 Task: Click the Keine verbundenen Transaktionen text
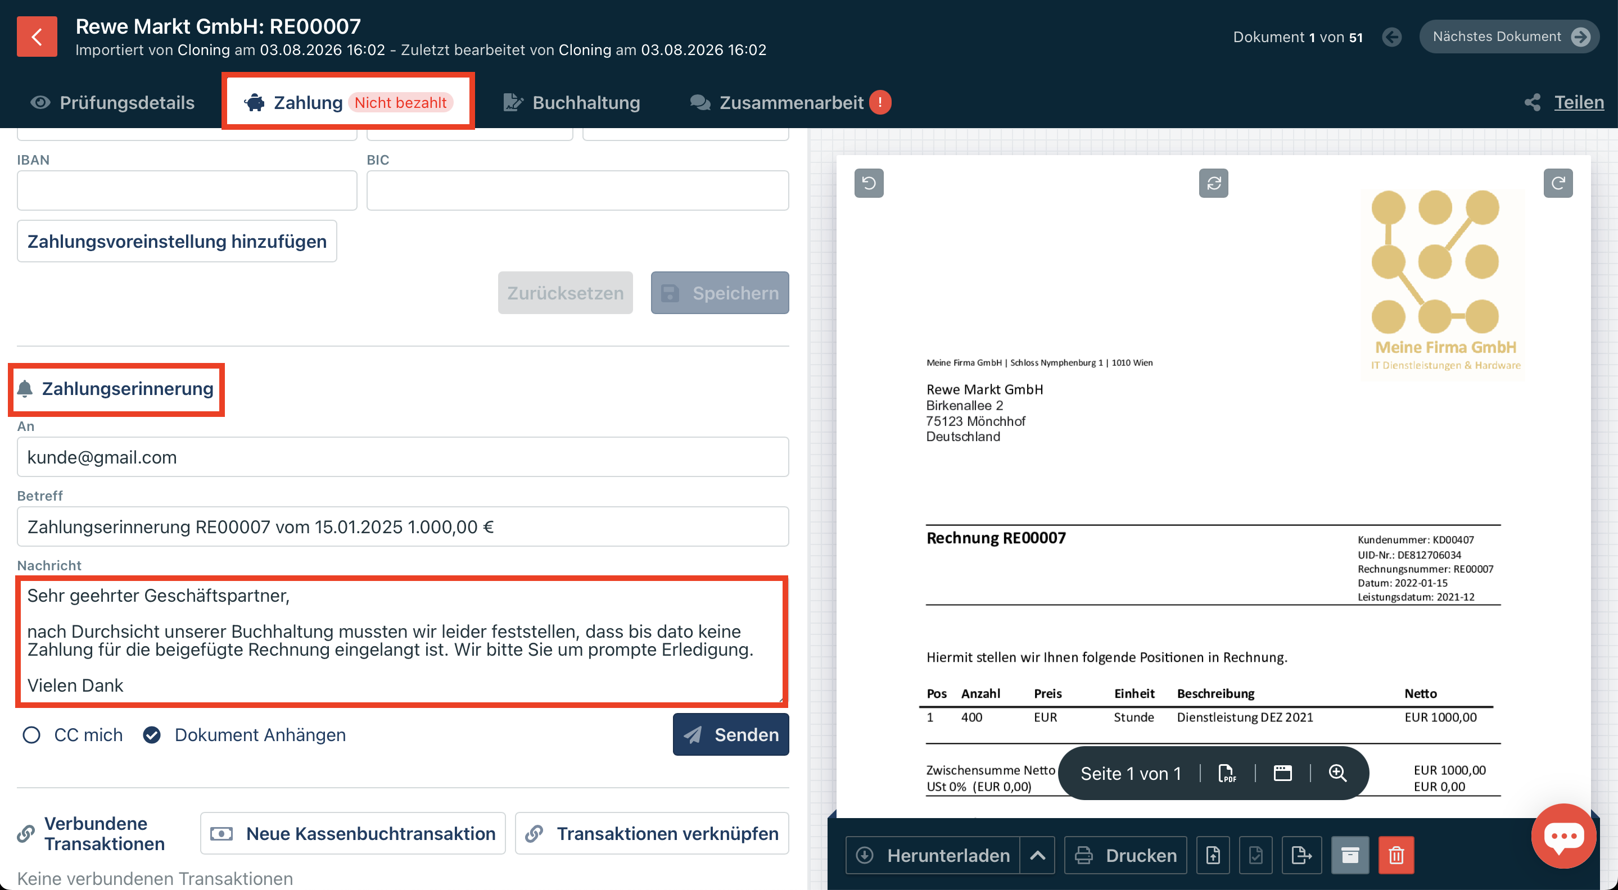click(x=155, y=879)
